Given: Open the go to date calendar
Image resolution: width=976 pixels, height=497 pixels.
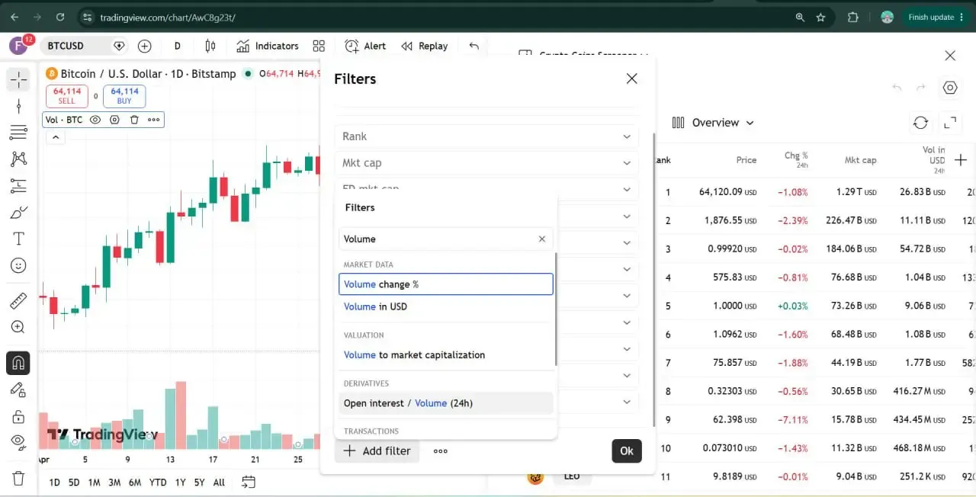Looking at the screenshot, I should click(x=248, y=482).
